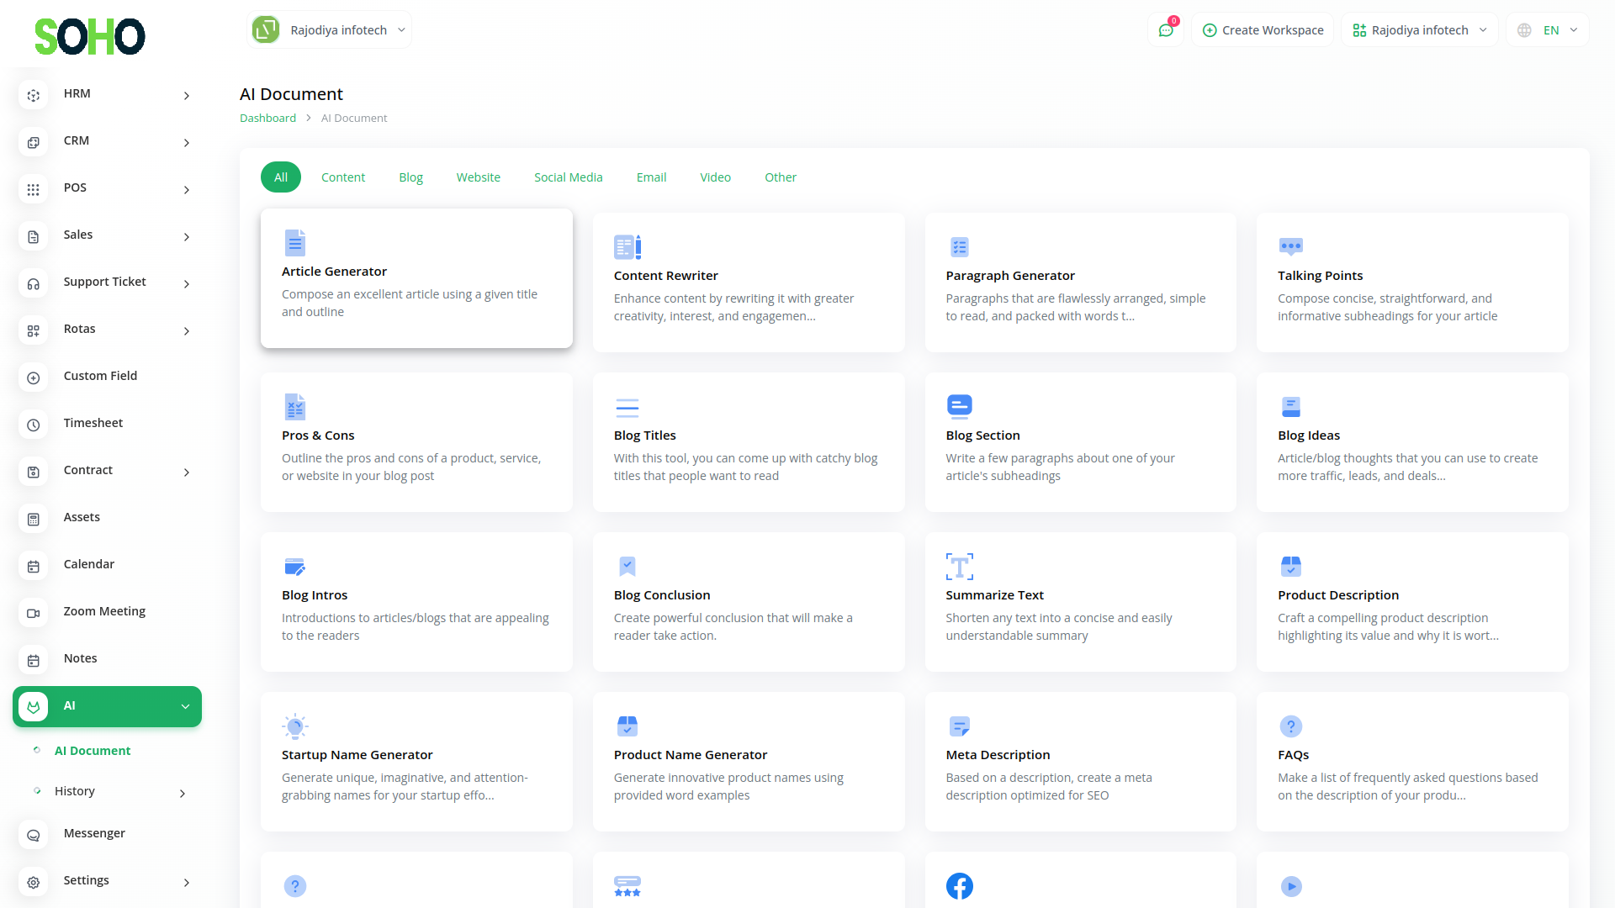Open Zoom Meeting from the sidebar
The height and width of the screenshot is (908, 1615).
104,611
